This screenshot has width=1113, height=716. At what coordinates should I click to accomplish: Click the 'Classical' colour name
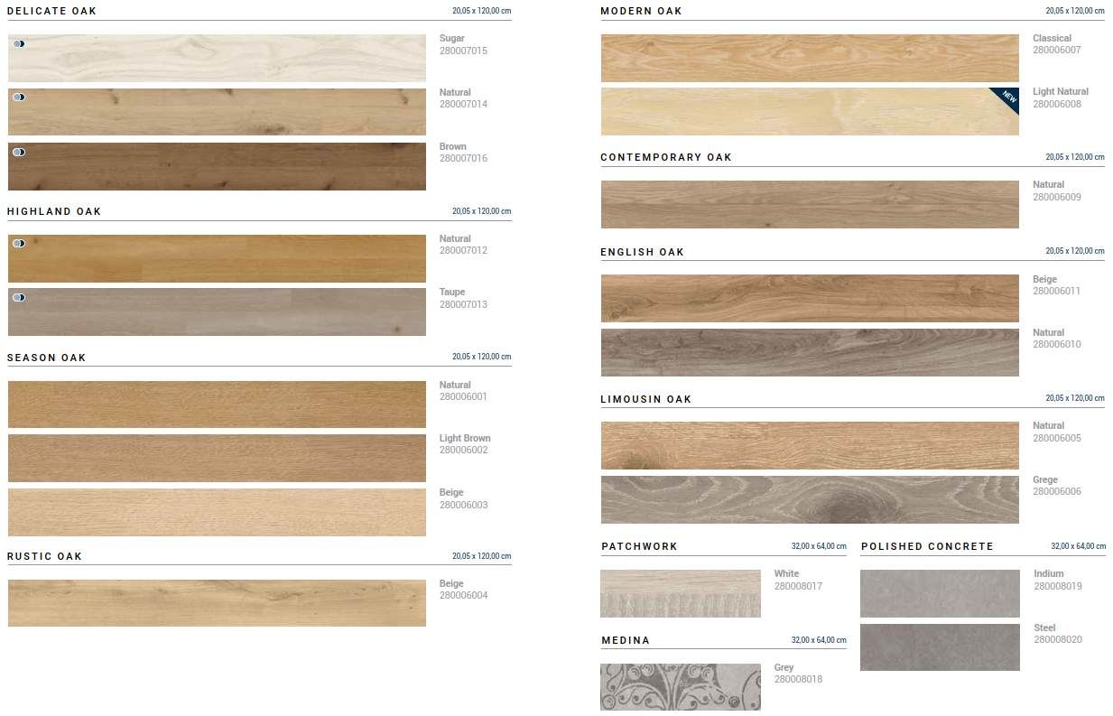click(x=1053, y=38)
